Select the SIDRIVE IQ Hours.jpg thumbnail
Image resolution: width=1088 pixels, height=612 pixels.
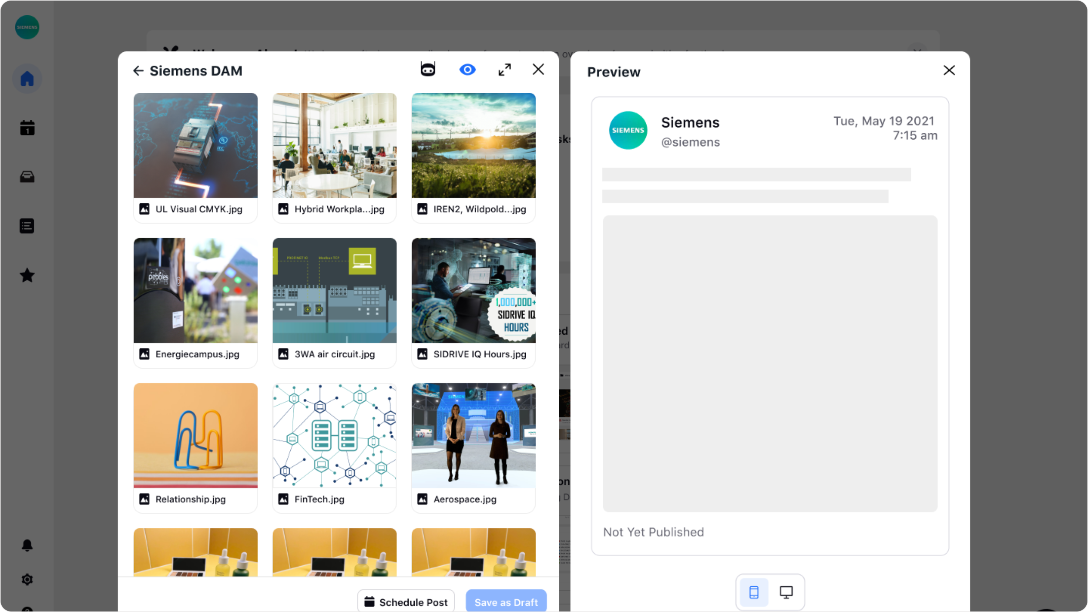pos(473,290)
